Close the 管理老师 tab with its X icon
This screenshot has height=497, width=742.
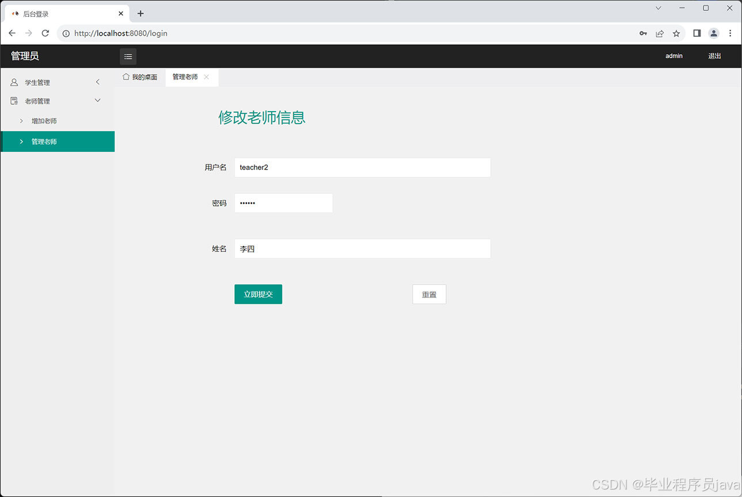206,77
